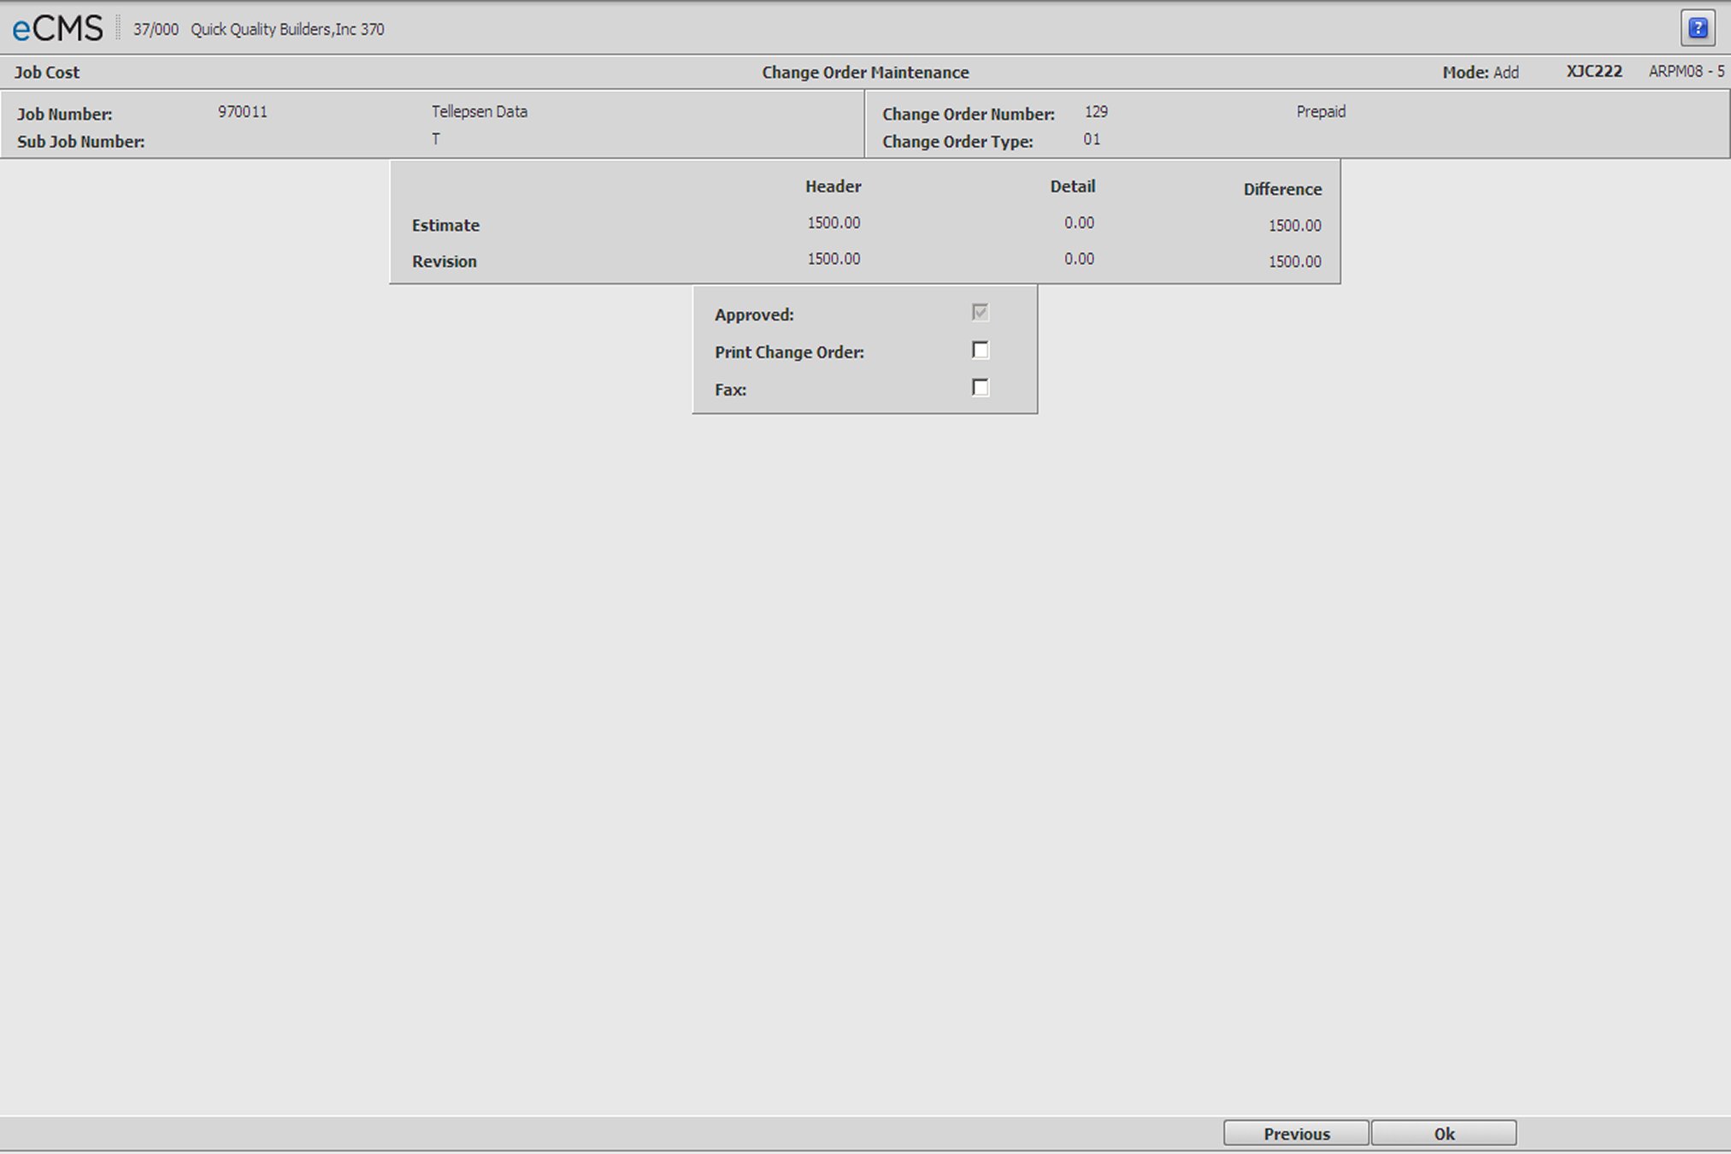Toggle the Approved checkbox
Screen dimensions: 1731x1154
(980, 313)
